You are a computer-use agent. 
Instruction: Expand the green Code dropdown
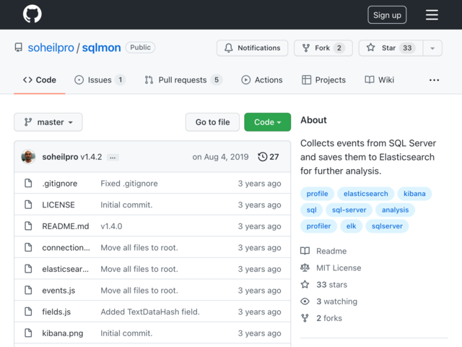pyautogui.click(x=267, y=122)
